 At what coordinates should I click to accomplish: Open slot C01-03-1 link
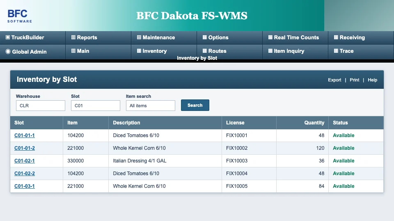coord(25,186)
